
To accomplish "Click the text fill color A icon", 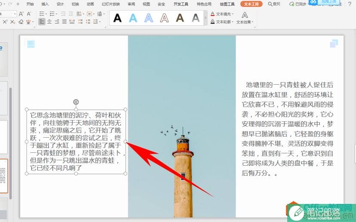I will (212, 14).
